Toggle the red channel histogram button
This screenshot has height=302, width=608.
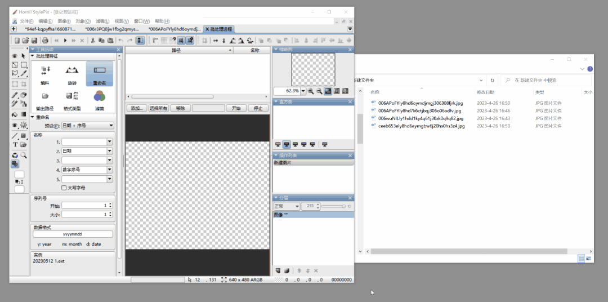tap(287, 144)
